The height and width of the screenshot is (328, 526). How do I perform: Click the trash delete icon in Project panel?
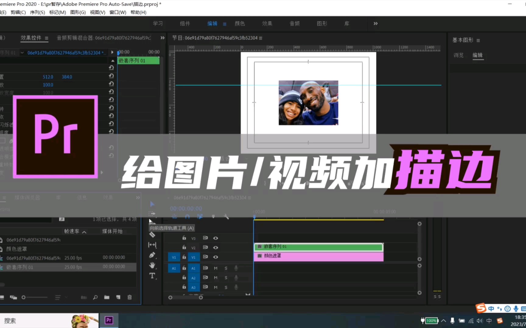coord(129,297)
